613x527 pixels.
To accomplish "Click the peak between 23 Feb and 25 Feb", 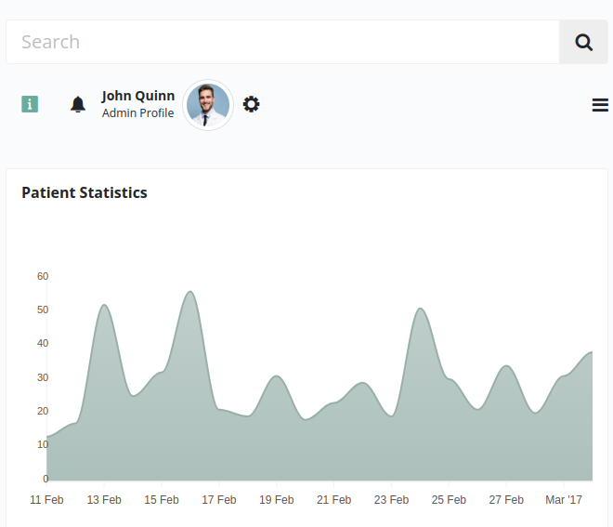I will (420, 310).
